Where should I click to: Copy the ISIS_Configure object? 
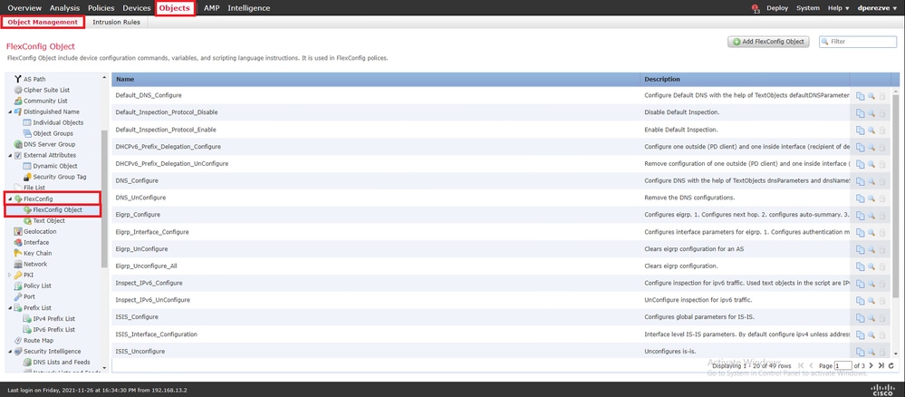click(860, 318)
